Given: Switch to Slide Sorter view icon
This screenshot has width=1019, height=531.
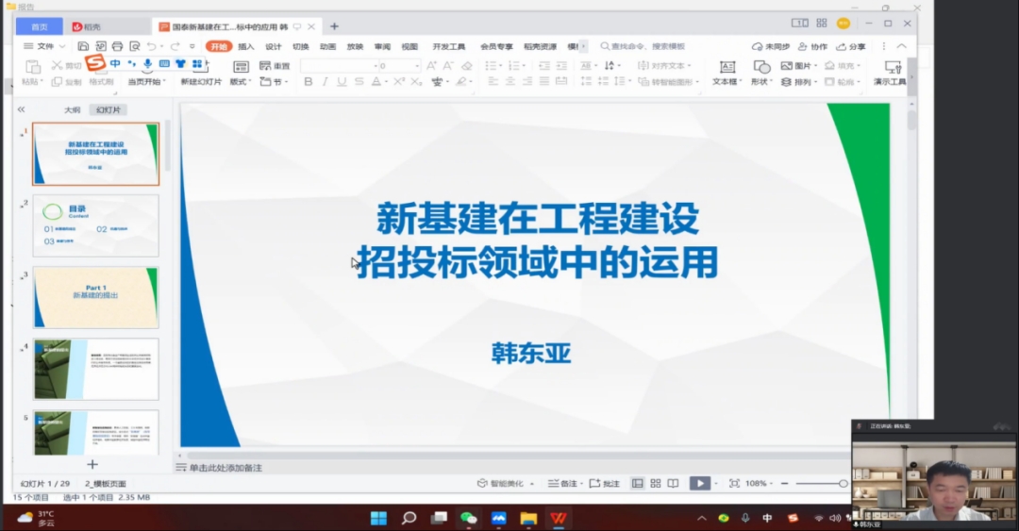Looking at the screenshot, I should click(x=655, y=483).
